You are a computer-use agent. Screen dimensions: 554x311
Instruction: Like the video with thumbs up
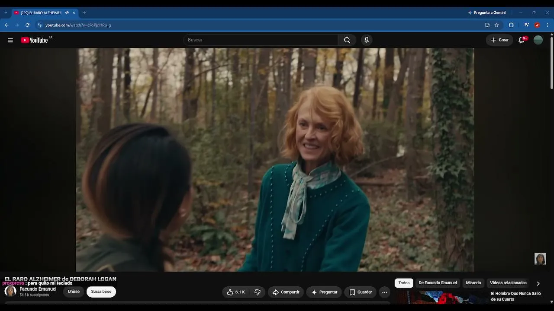point(236,292)
